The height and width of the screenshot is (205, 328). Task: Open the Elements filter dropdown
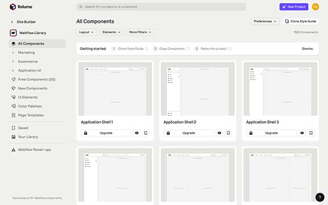tap(111, 32)
